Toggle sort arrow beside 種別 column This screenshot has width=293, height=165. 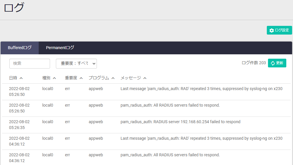[54, 78]
